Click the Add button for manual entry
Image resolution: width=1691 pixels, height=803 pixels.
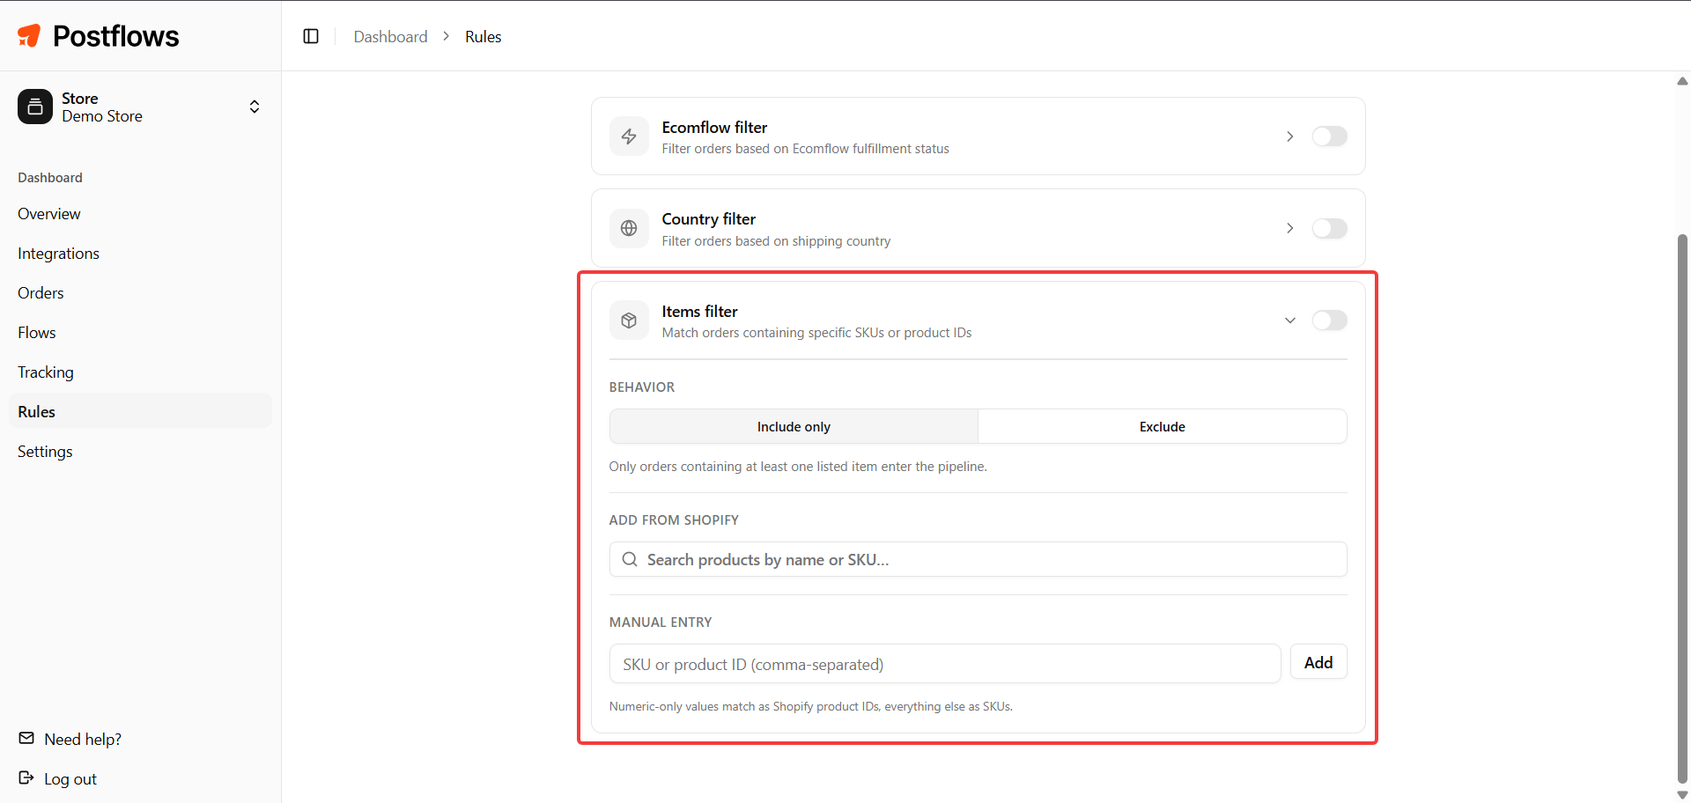tap(1318, 662)
